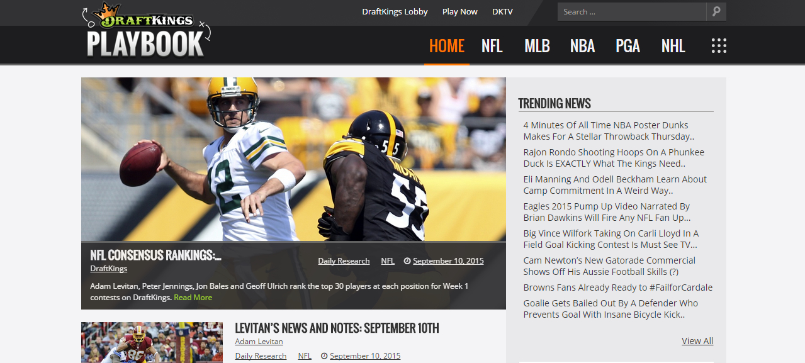Click the September 10, 2015 date on featured story
The image size is (805, 363).
point(448,261)
